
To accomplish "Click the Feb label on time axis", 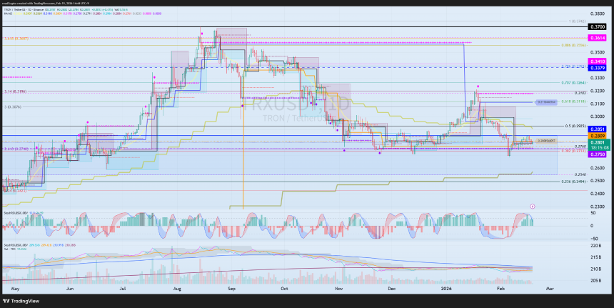I will tap(500, 289).
